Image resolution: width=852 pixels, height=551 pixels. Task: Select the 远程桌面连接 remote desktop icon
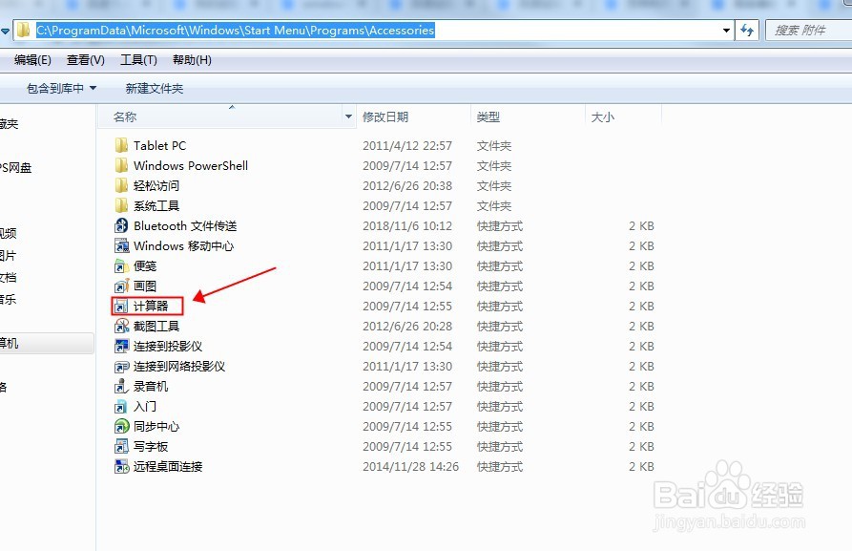click(x=121, y=467)
